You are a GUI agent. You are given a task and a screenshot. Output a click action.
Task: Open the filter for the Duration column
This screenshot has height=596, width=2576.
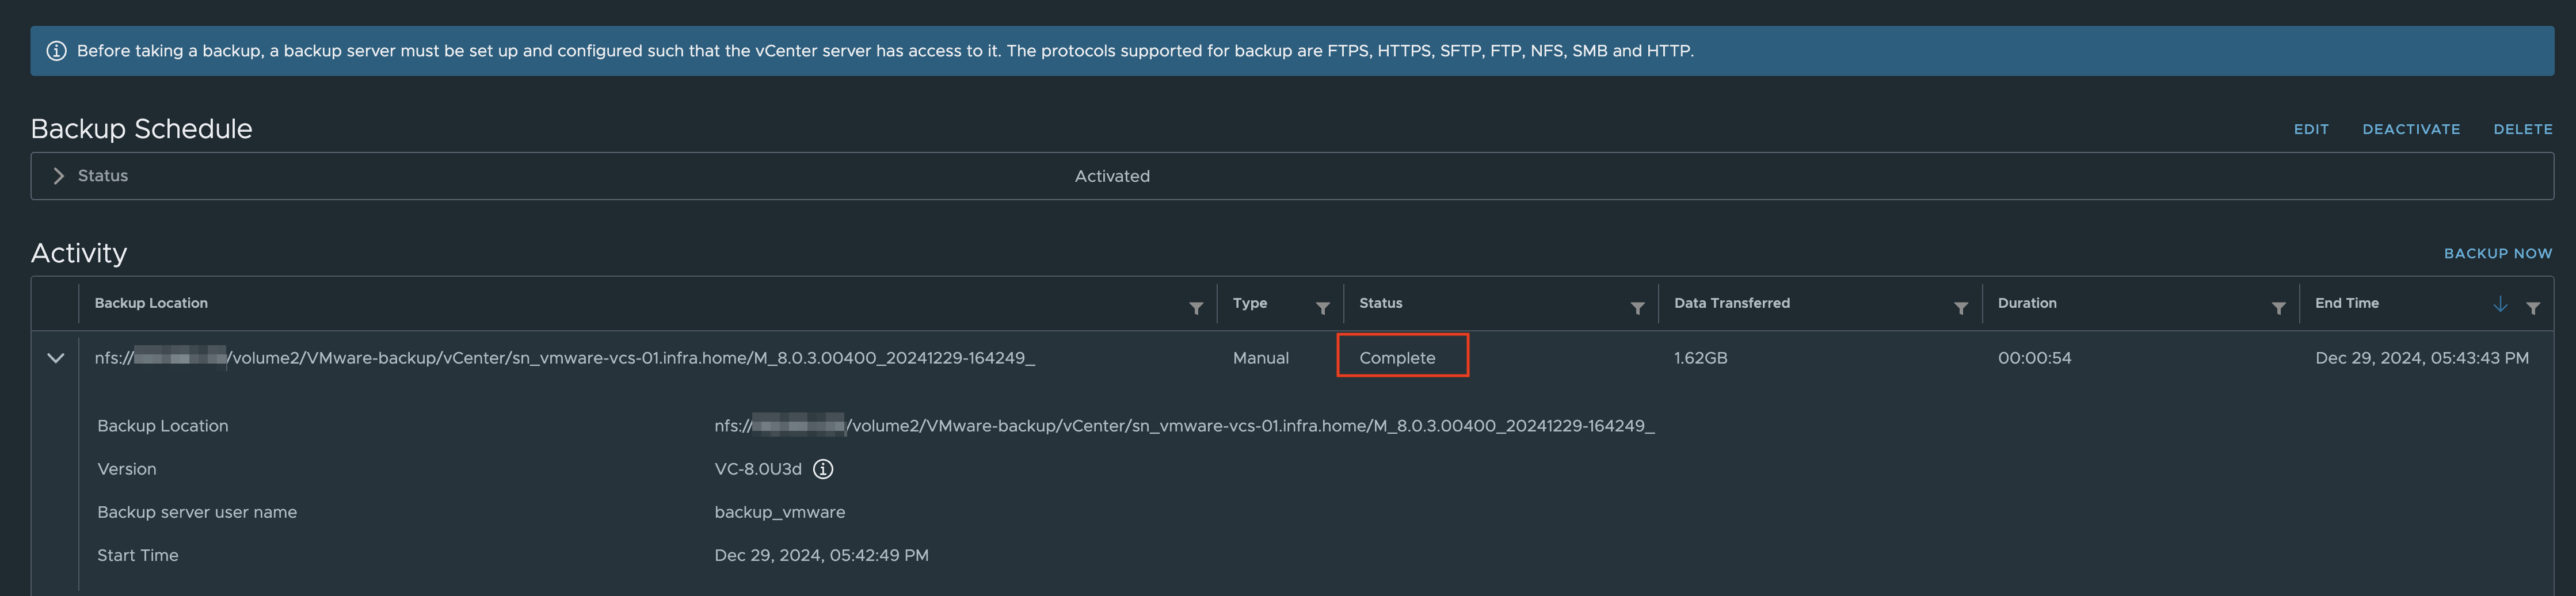2278,308
